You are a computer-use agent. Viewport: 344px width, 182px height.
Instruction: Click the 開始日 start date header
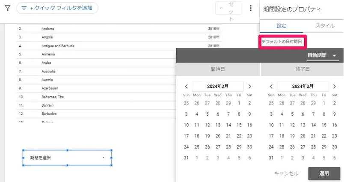[218, 69]
